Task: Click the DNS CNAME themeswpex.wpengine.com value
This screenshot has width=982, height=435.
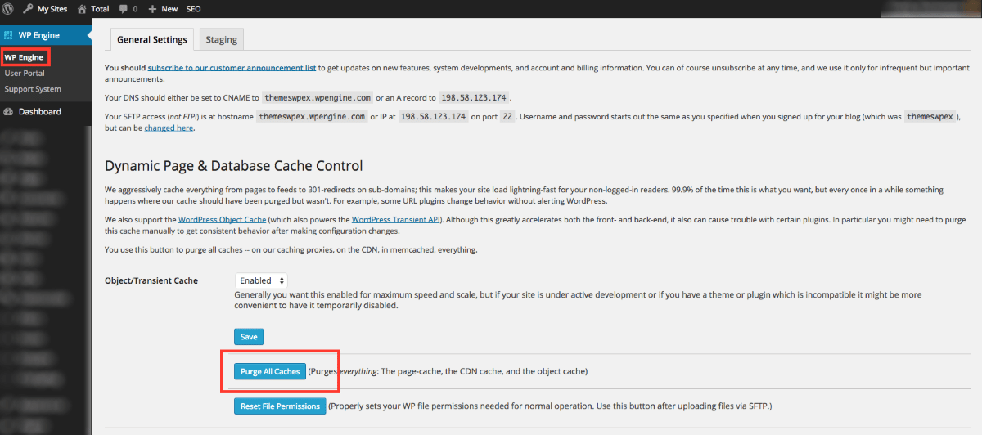Action: click(318, 97)
